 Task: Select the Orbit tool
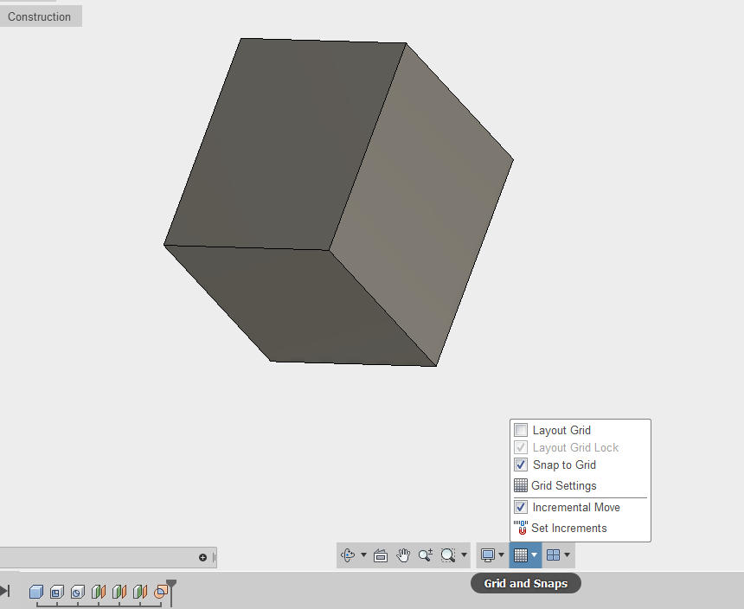tap(349, 555)
